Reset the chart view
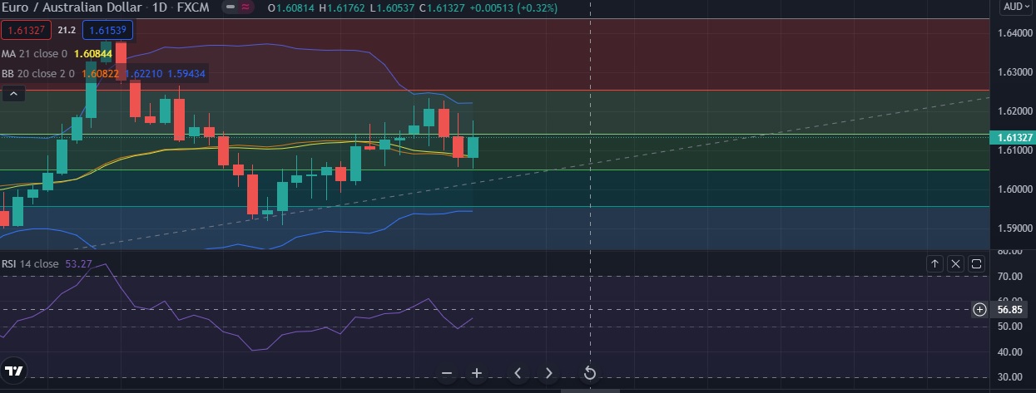Screen dimensions: 1036x393 590,373
